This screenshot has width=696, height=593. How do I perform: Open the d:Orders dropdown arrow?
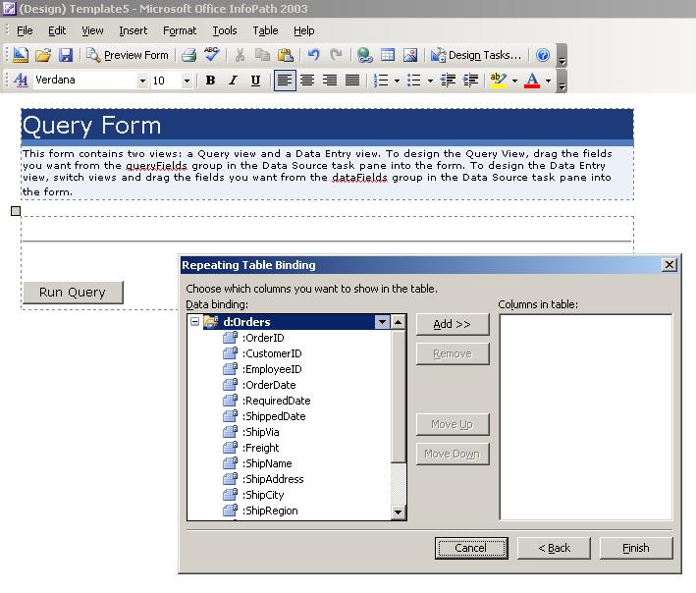tap(382, 322)
